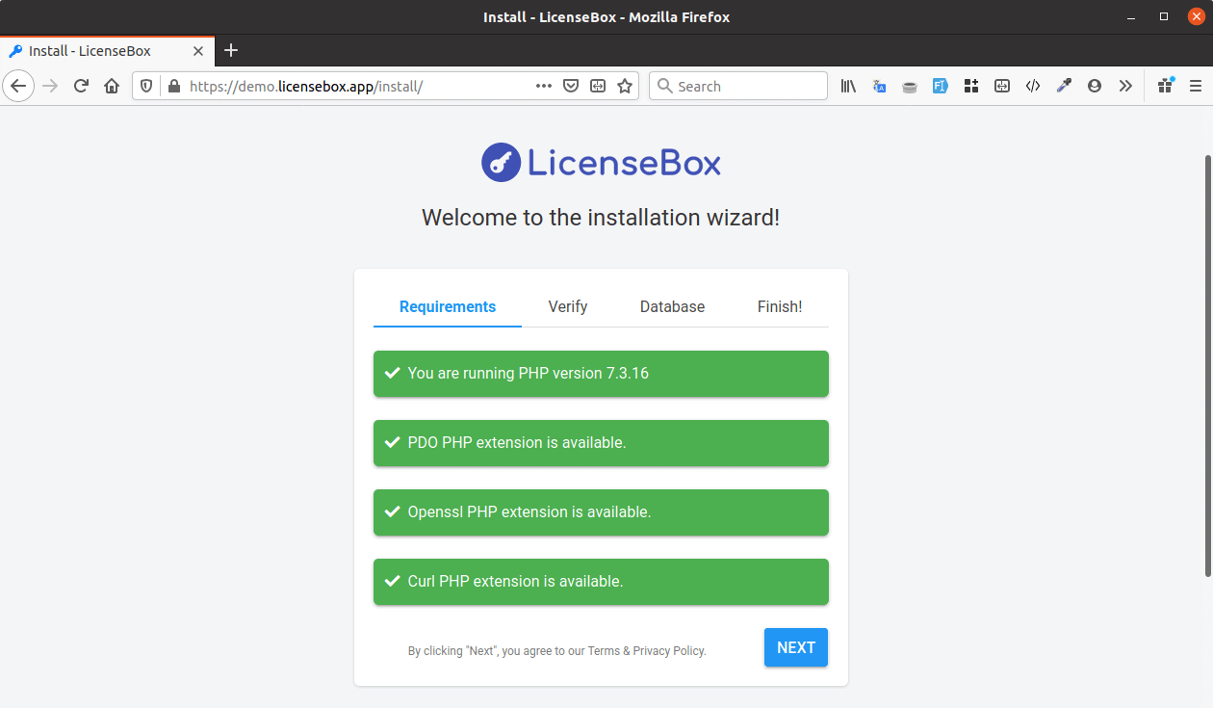
Task: Select the Finish! tab
Action: click(780, 306)
